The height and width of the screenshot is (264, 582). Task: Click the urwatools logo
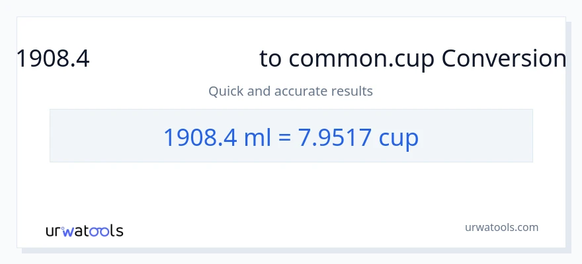[84, 230]
